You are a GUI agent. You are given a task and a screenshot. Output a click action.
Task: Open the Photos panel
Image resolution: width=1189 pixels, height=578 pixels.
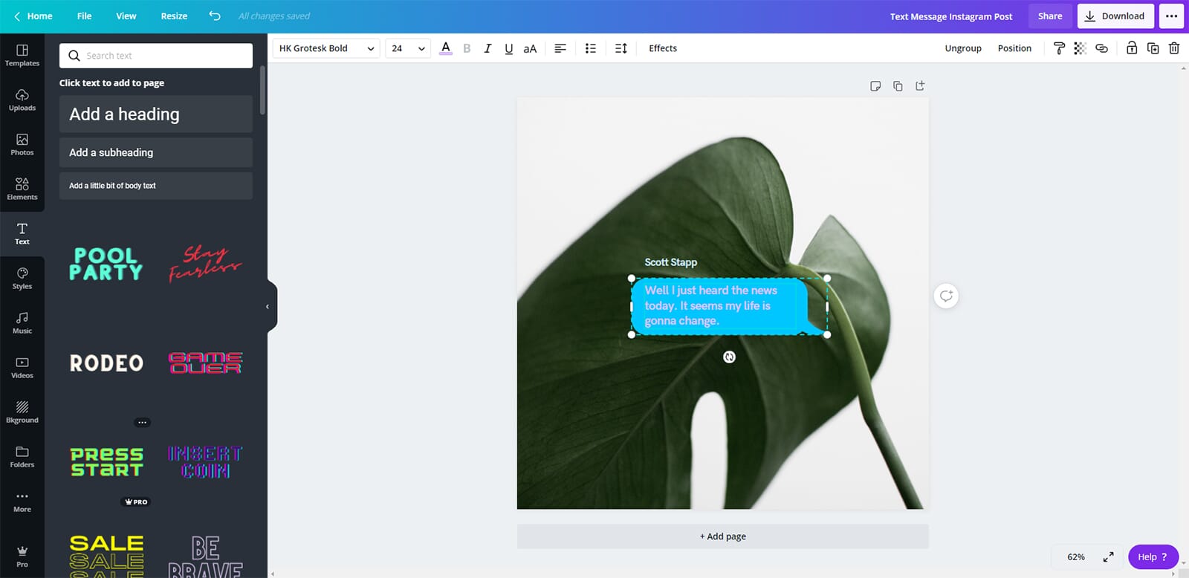point(22,145)
